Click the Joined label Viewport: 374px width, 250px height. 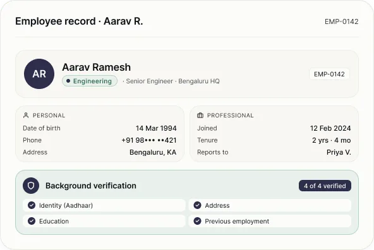point(207,128)
